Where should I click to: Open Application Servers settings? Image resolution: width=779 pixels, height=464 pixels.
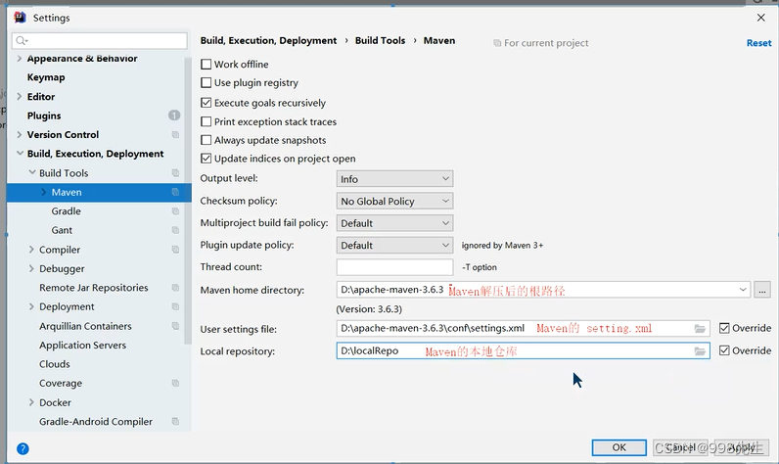(82, 345)
